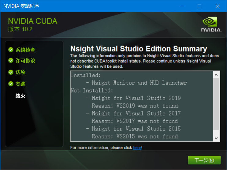The height and width of the screenshot is (170, 227).
Task: Go to the 选项 step label
Action: pos(20,72)
